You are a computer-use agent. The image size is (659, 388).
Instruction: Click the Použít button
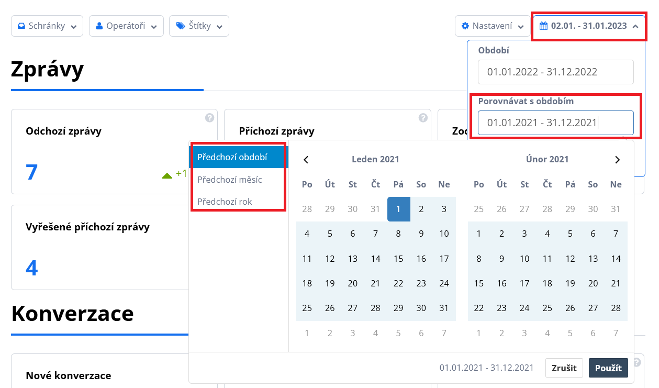tap(608, 368)
